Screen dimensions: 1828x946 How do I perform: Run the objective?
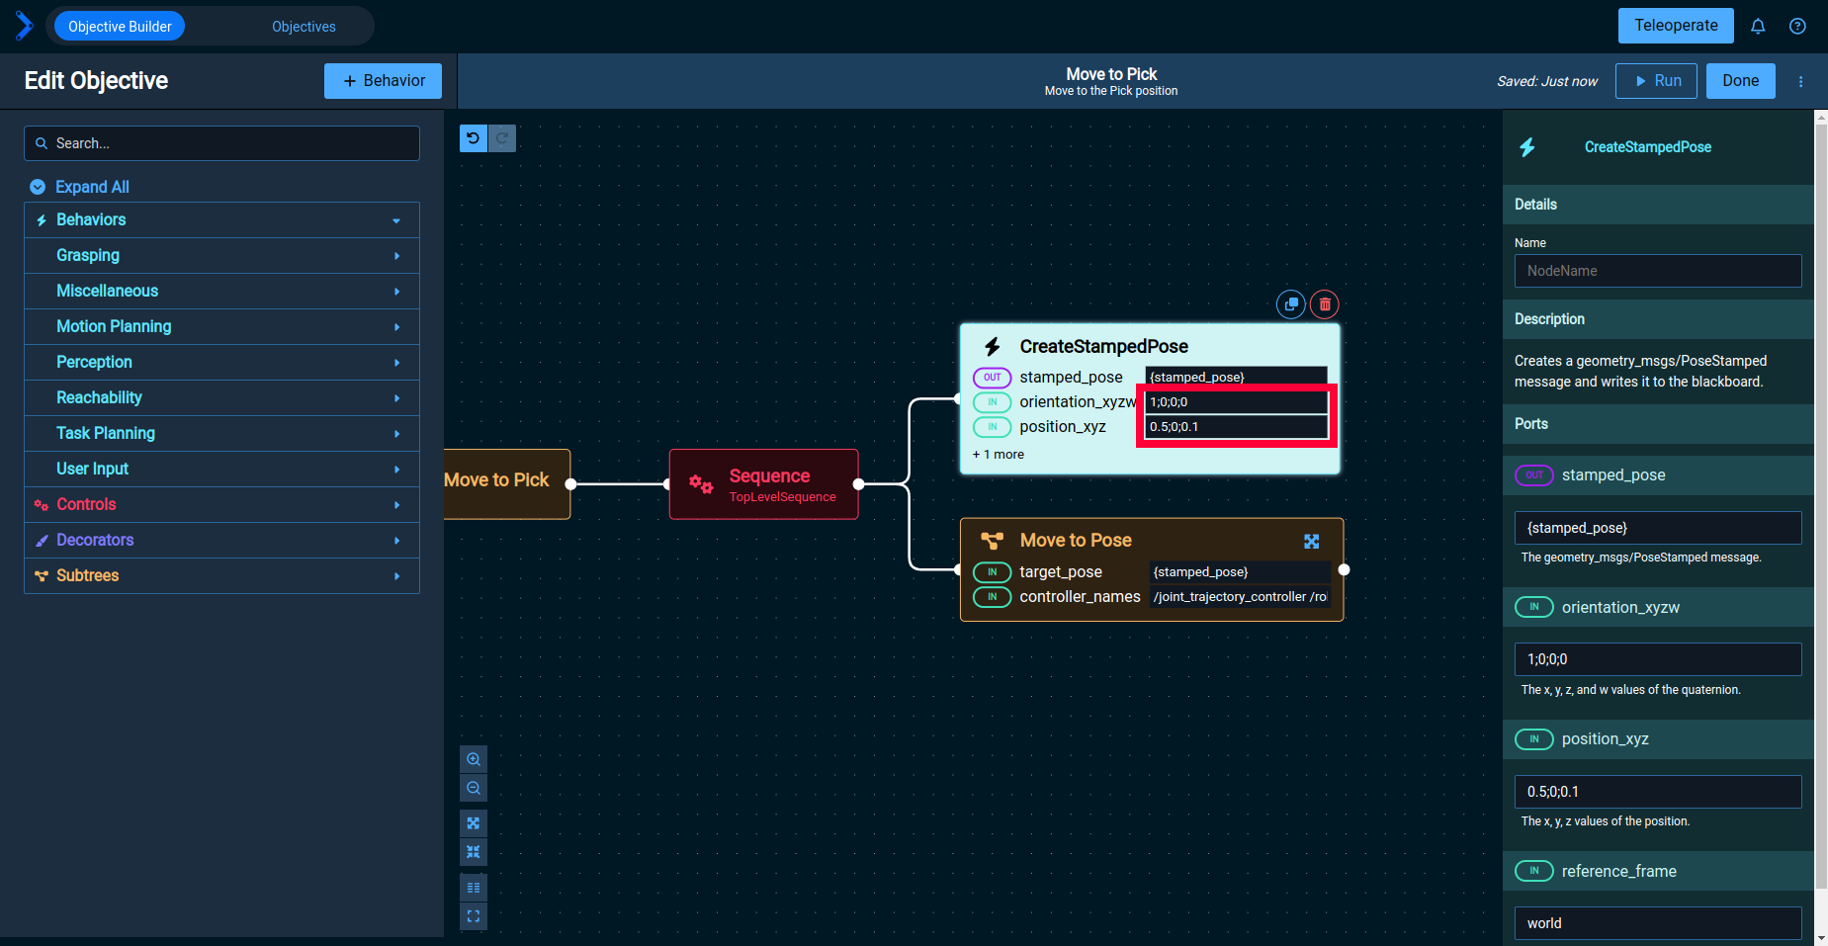pyautogui.click(x=1657, y=81)
